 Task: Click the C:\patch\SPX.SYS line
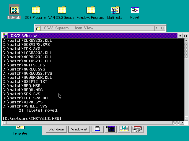coord(21,94)
